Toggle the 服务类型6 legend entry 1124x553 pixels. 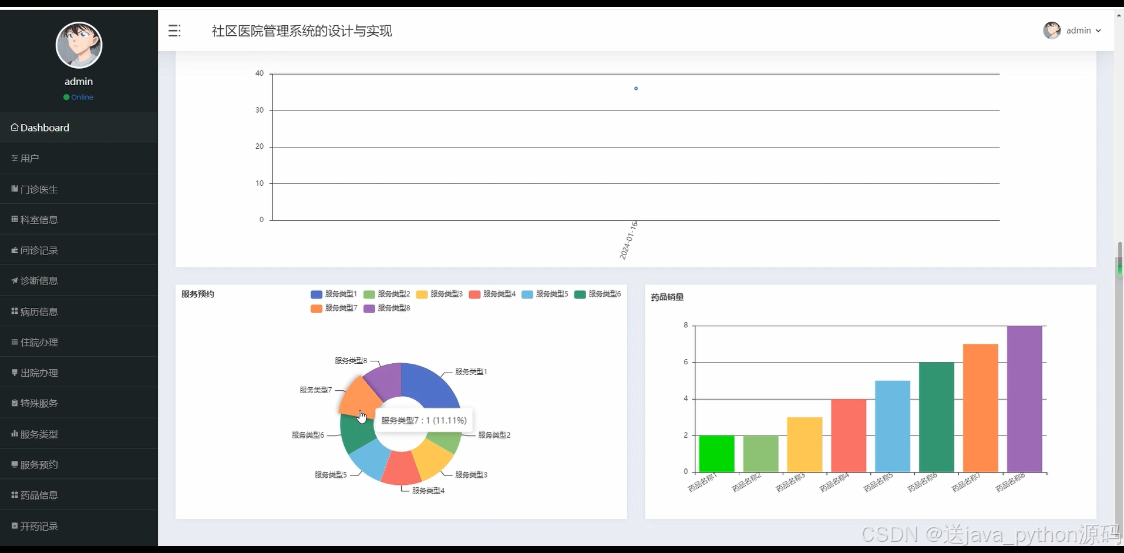598,294
